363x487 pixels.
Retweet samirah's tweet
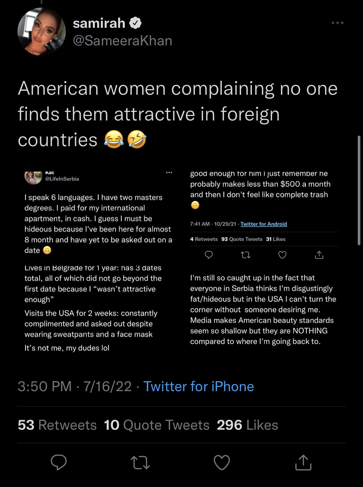pyautogui.click(x=140, y=462)
